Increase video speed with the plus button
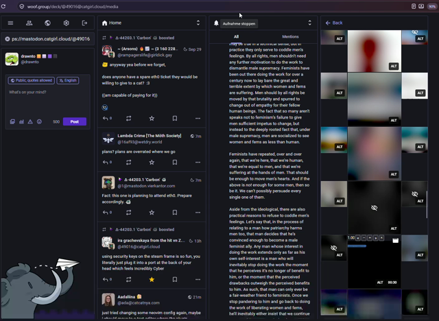 coord(370,238)
